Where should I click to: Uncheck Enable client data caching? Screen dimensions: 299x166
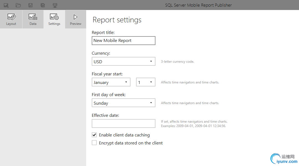pos(94,135)
